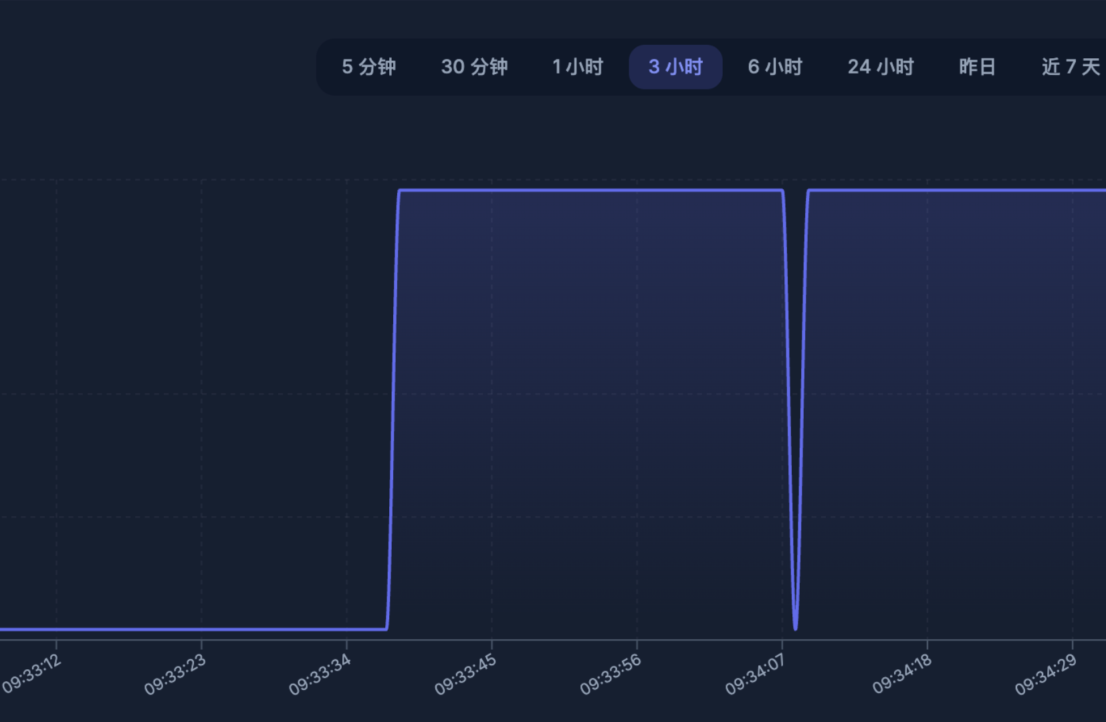
Task: Switch to the 30 分钟 range
Action: pos(474,67)
